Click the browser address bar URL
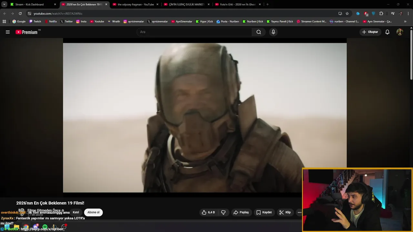413x232 pixels. 58,14
